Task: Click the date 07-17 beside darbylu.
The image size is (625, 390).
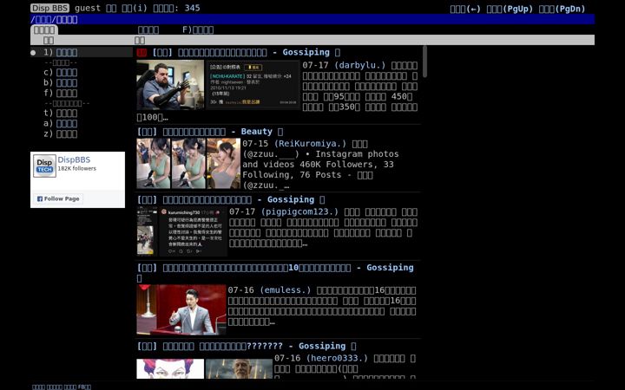Action: click(x=315, y=65)
